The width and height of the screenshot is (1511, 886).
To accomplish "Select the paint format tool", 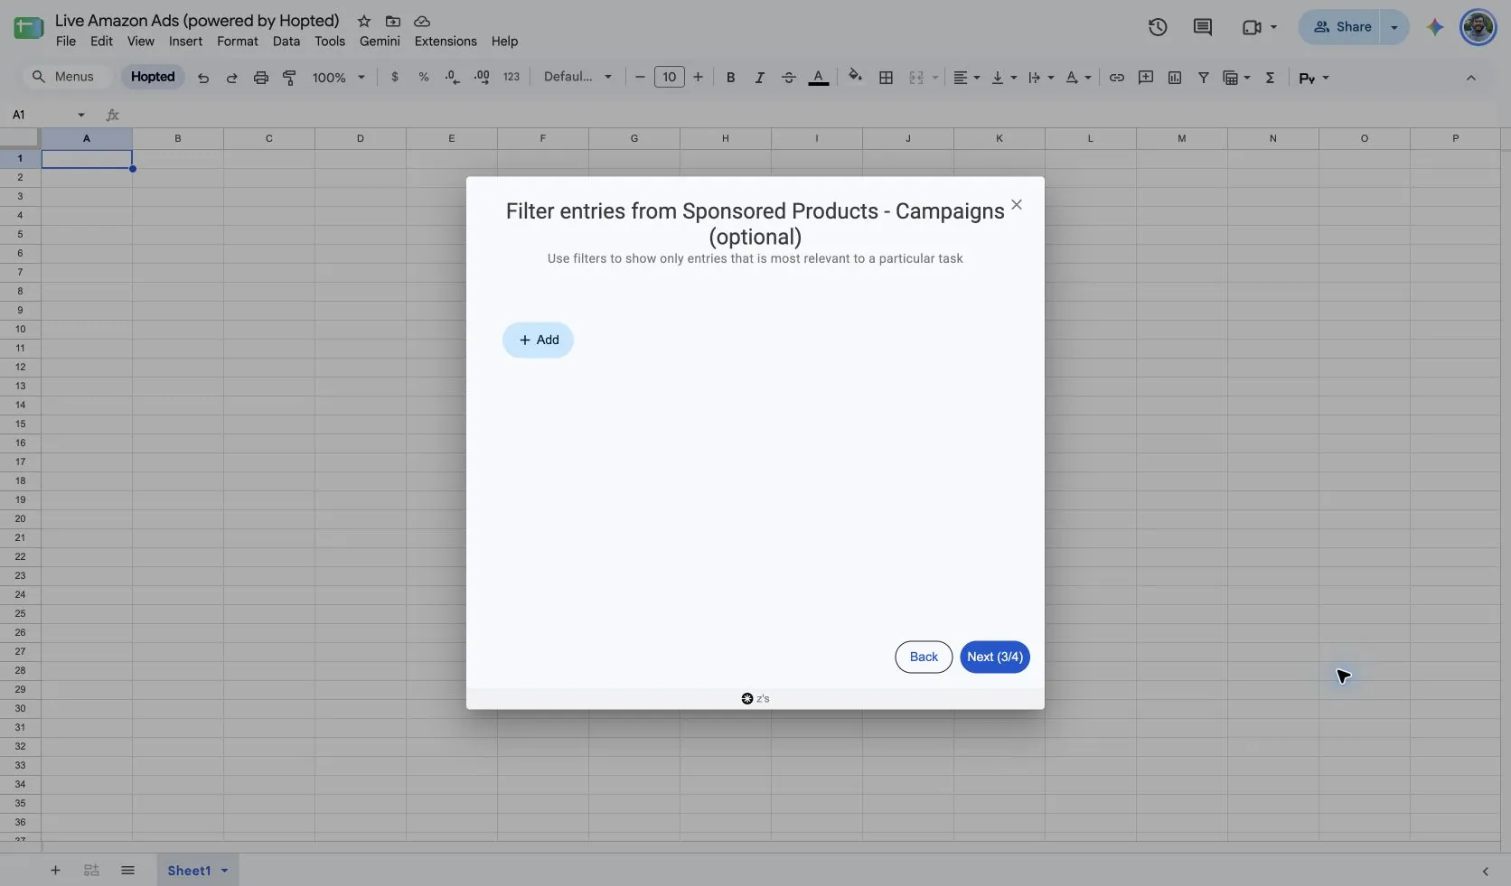I will [x=290, y=78].
